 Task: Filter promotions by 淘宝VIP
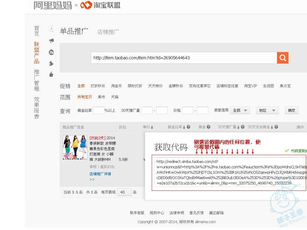tap(251, 86)
